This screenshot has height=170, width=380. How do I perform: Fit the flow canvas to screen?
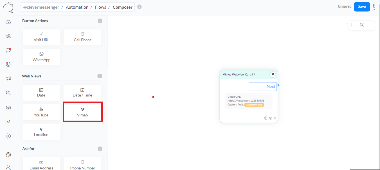coord(362,25)
